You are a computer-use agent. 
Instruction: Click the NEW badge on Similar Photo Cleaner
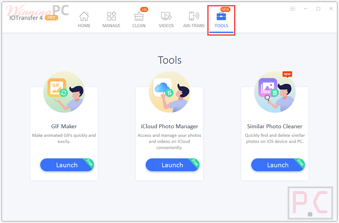click(287, 74)
